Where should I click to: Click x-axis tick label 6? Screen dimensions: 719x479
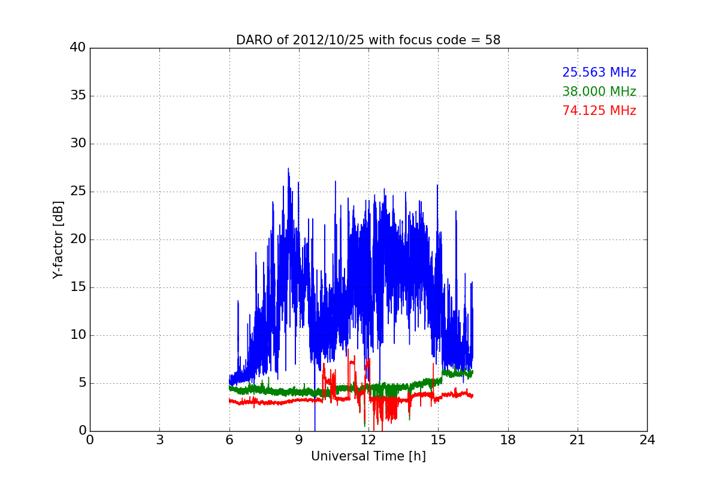coord(229,440)
